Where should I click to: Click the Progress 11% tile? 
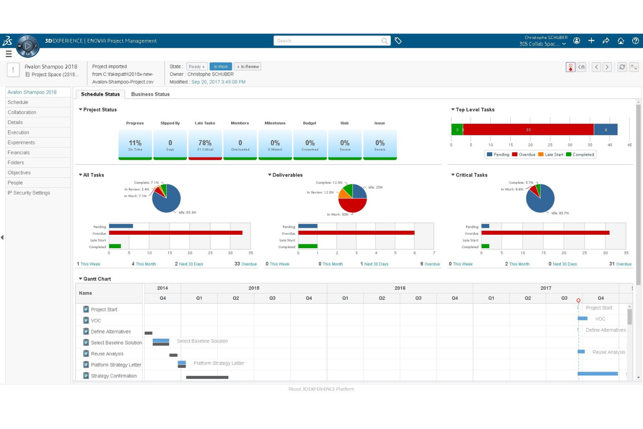click(x=135, y=145)
